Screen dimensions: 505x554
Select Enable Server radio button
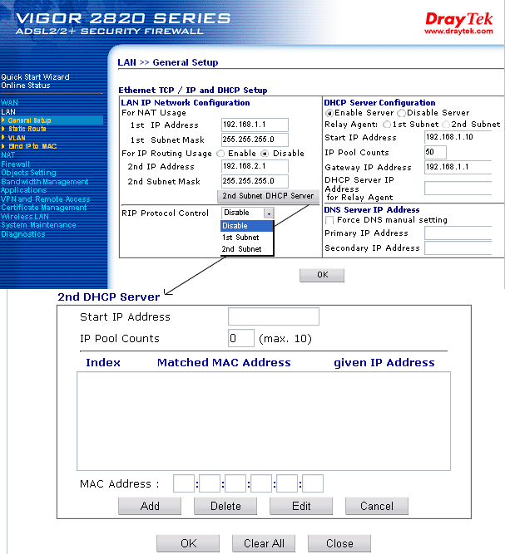coord(329,114)
